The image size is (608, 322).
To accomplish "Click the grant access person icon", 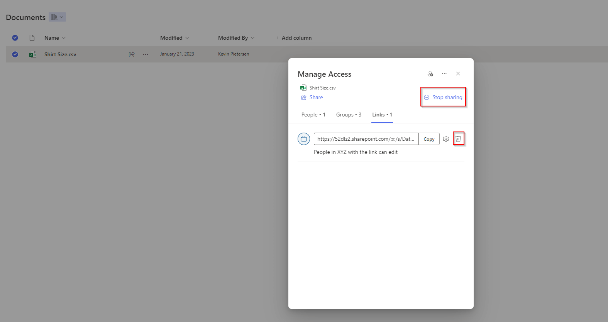I will click(x=430, y=74).
